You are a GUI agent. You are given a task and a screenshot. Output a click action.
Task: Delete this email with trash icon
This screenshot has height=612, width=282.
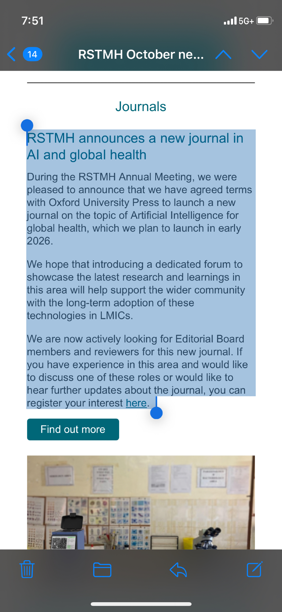tap(27, 569)
